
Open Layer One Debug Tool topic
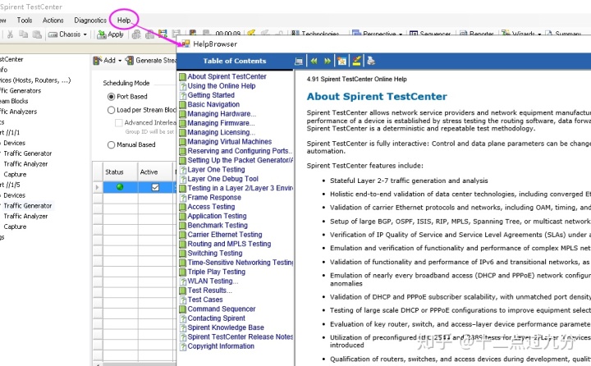[222, 179]
